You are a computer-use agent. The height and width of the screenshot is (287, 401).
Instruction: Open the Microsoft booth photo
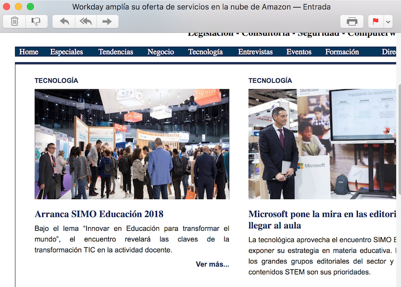click(322, 144)
